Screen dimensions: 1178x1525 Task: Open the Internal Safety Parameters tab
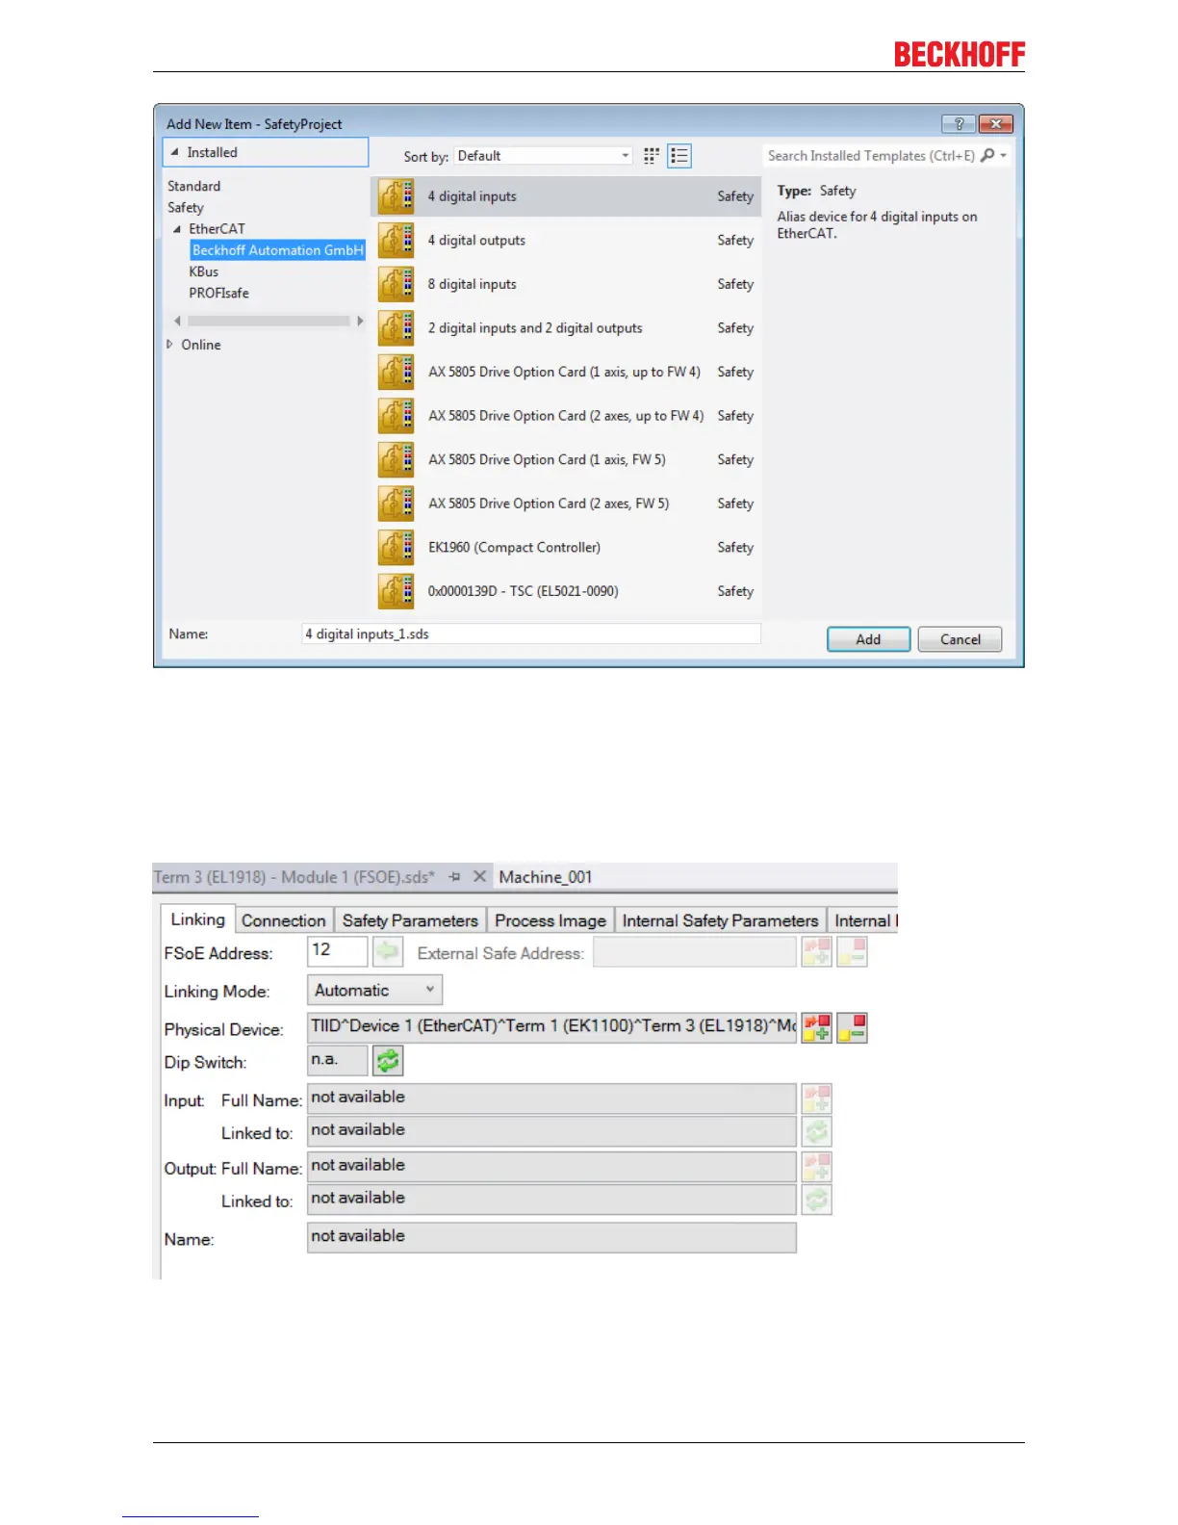click(720, 921)
